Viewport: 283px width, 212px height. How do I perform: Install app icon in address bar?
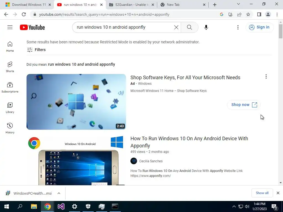pyautogui.click(x=230, y=14)
